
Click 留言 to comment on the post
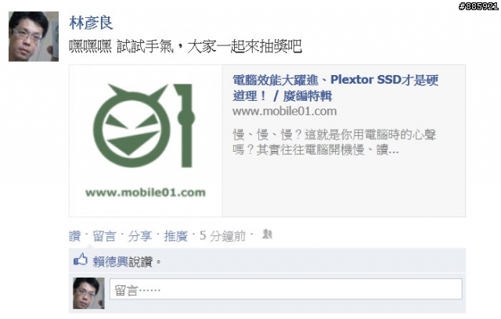point(104,236)
